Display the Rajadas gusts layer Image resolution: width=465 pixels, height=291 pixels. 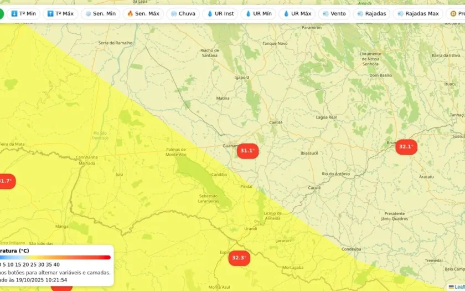pos(371,14)
